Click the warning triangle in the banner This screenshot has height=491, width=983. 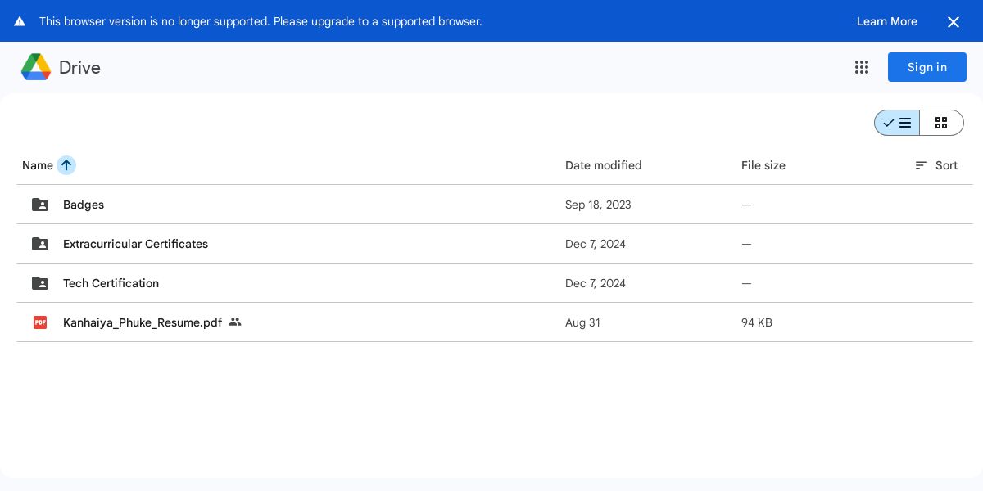tap(20, 21)
